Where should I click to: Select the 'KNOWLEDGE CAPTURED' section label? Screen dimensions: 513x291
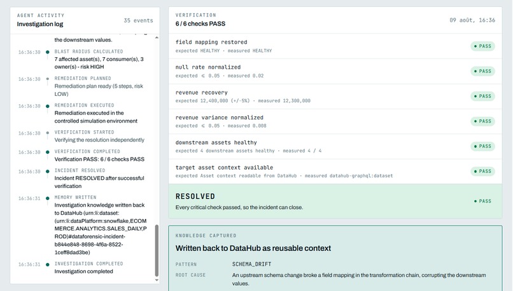pos(206,236)
